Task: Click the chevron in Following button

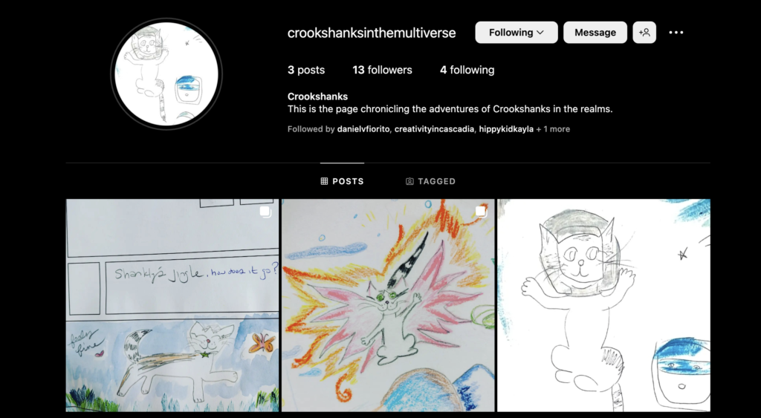Action: tap(540, 33)
